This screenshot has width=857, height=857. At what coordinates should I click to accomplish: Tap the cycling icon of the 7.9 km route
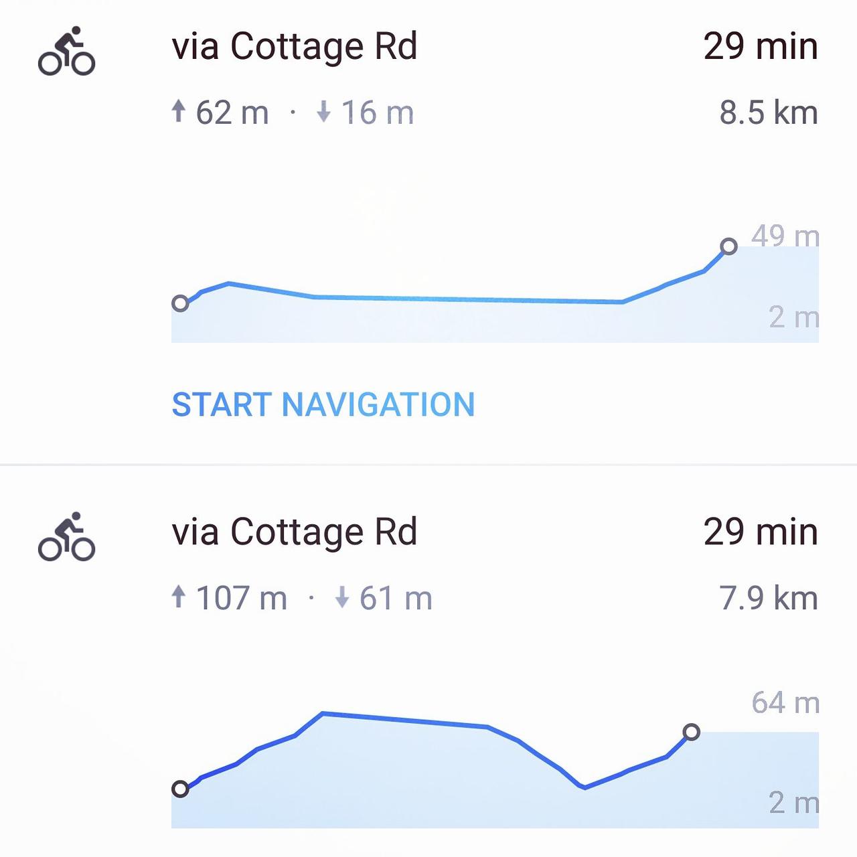pos(66,536)
